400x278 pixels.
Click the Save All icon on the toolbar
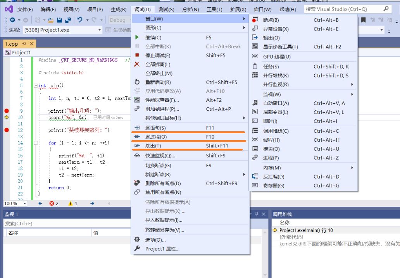tap(67, 20)
